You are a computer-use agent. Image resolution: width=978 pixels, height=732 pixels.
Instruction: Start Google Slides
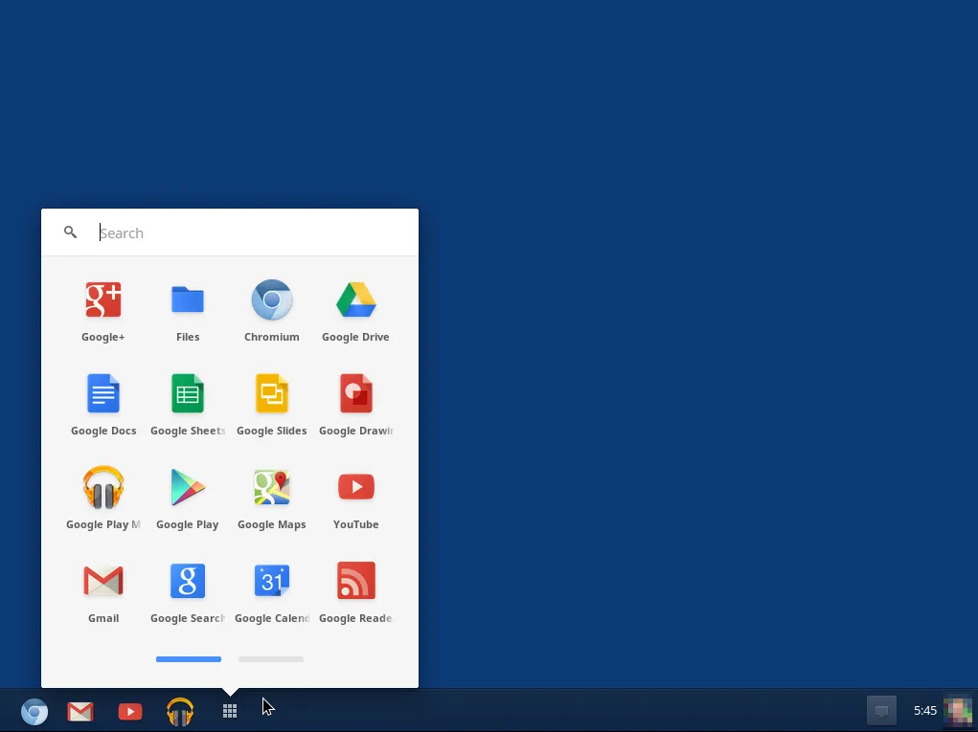pos(272,392)
